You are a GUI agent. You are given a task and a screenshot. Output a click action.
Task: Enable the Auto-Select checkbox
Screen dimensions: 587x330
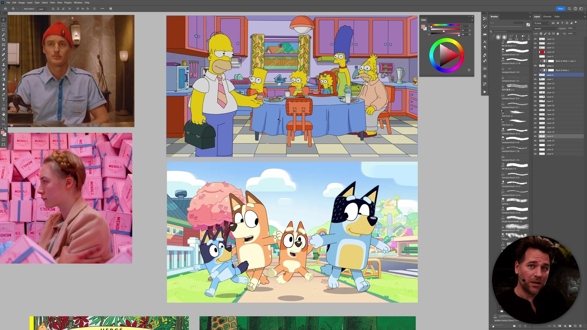click(22, 9)
